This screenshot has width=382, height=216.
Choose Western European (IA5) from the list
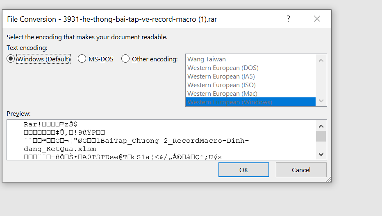[221, 76]
